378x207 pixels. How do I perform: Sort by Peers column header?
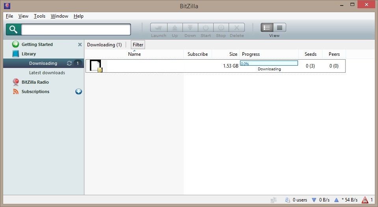(334, 54)
